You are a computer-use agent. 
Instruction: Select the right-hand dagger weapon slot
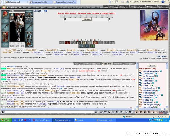tap(29, 27)
